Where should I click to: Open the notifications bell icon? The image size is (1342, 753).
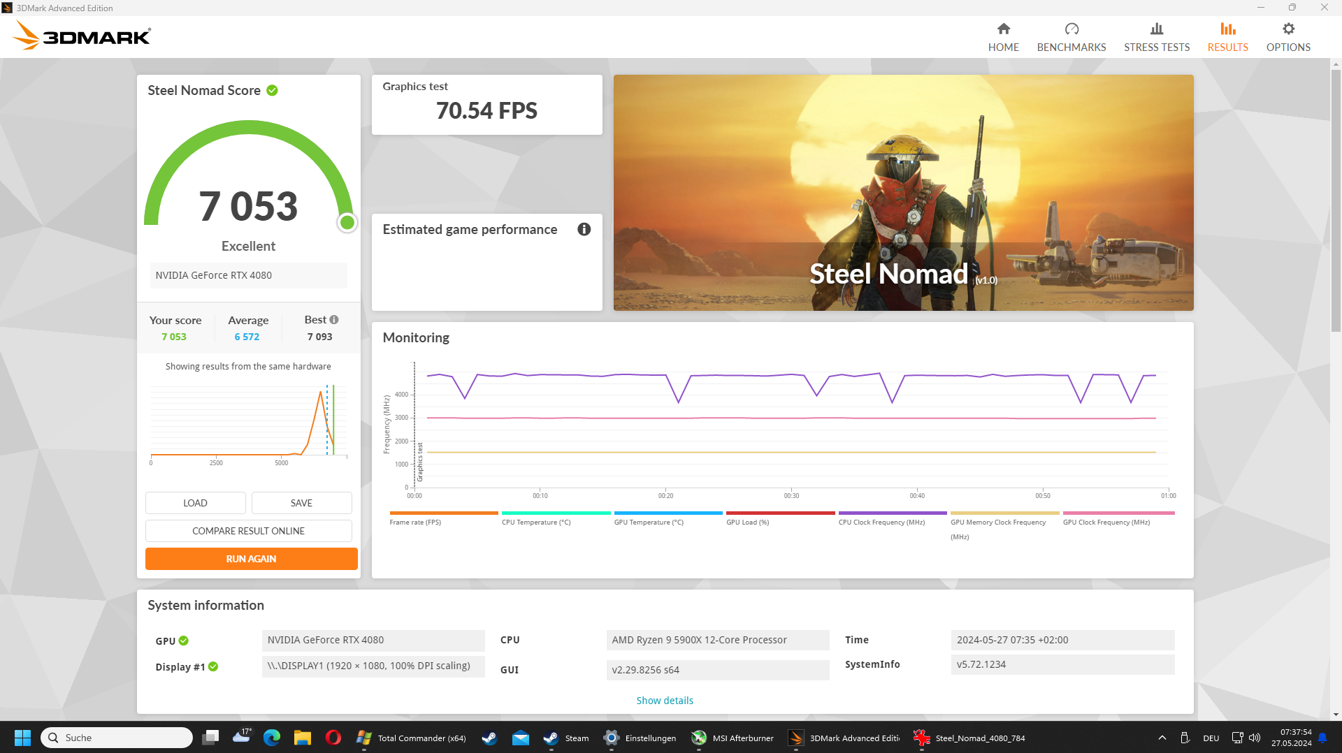[1322, 738]
